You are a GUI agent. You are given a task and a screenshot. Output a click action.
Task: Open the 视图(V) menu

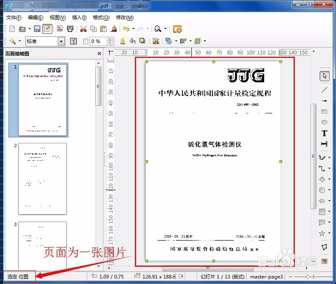tap(58, 17)
